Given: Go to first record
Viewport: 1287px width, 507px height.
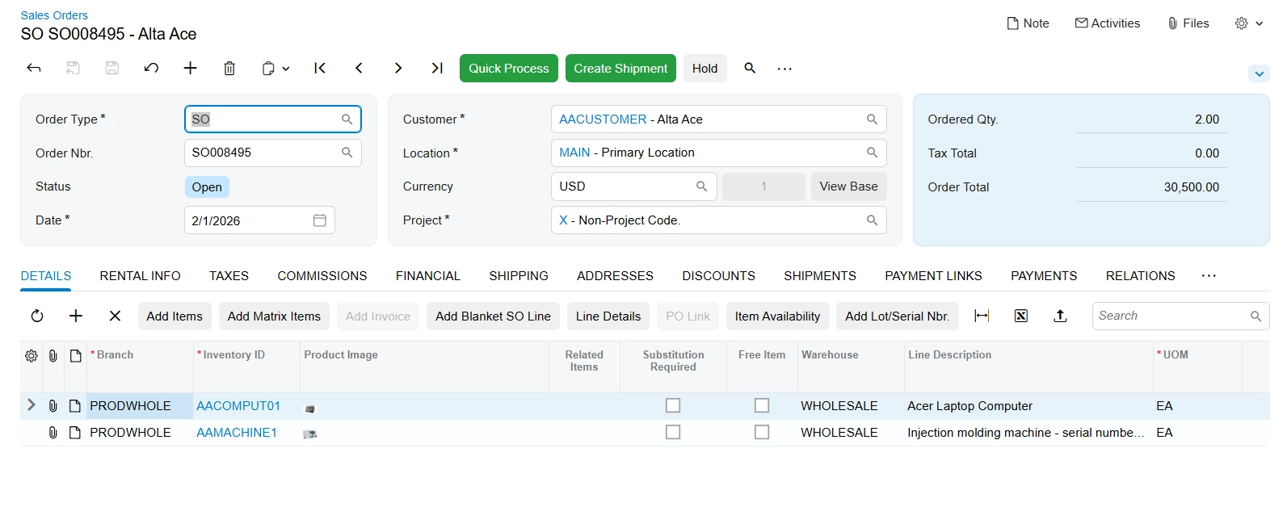Looking at the screenshot, I should (320, 69).
